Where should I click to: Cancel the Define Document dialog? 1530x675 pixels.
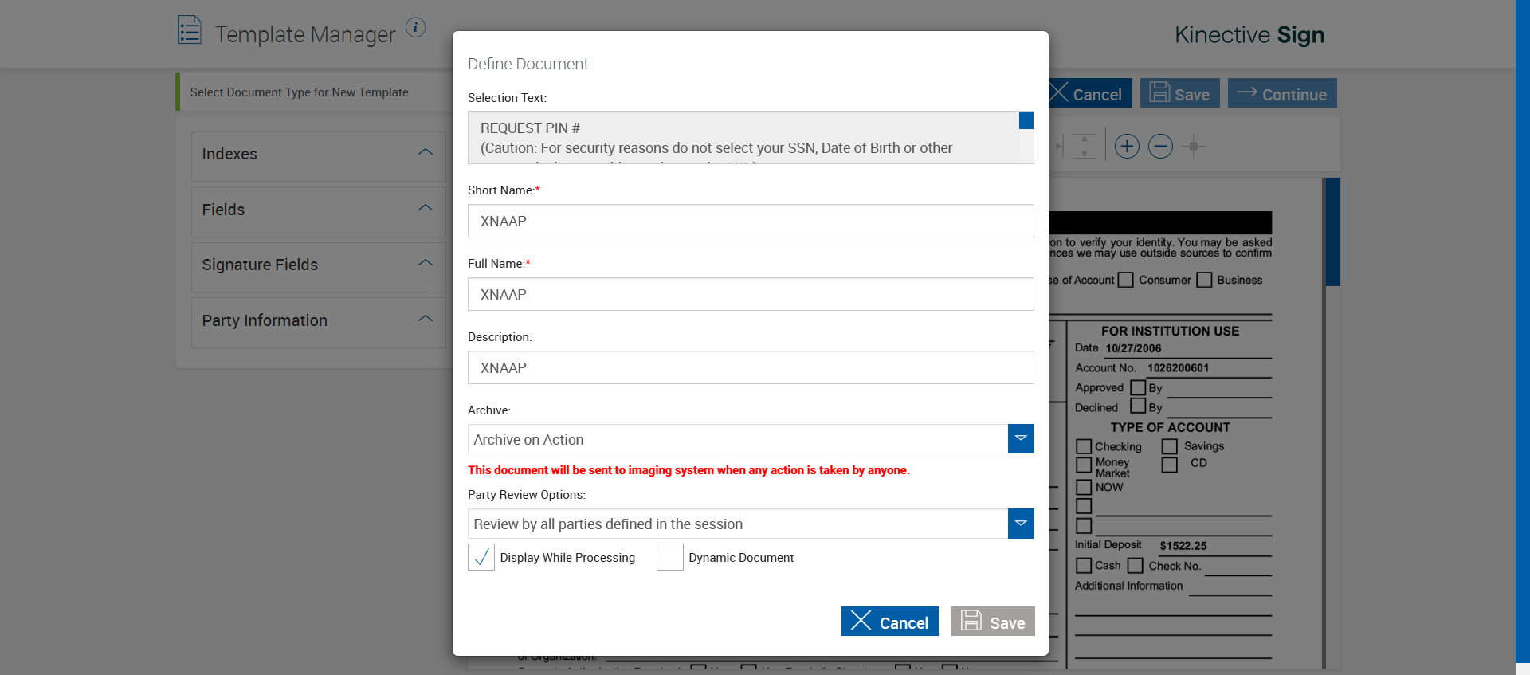pos(889,622)
